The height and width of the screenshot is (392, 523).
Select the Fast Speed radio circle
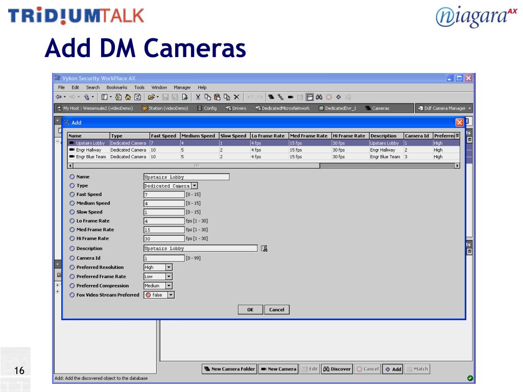[x=72, y=194]
